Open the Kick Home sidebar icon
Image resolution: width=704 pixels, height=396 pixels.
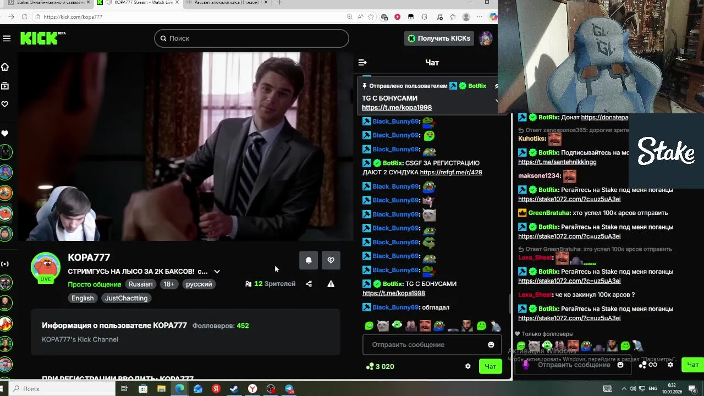click(5, 67)
